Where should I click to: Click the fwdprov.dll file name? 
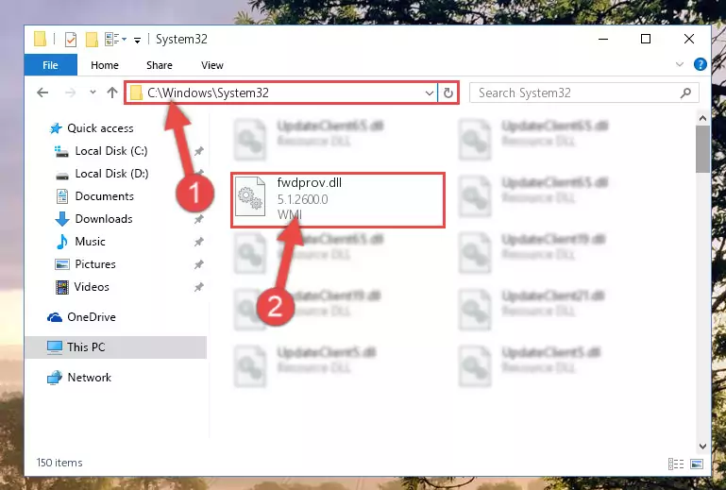pyautogui.click(x=310, y=182)
